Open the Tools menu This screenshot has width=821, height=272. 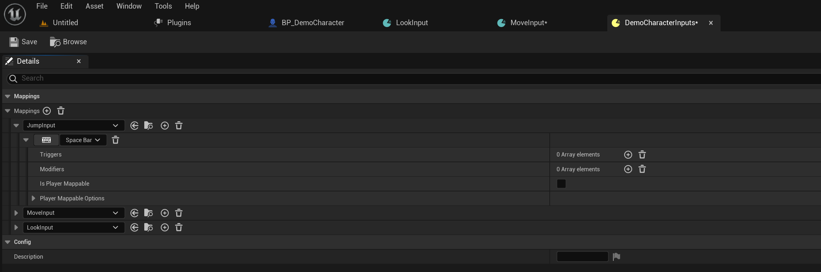click(x=163, y=6)
